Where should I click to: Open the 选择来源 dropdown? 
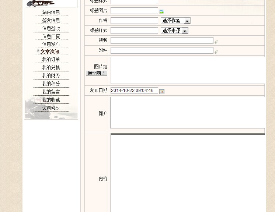(x=174, y=31)
